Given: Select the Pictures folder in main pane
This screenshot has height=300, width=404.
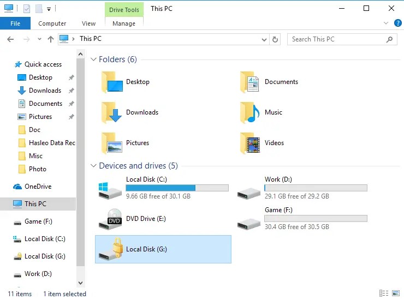Looking at the screenshot, I should click(x=125, y=143).
